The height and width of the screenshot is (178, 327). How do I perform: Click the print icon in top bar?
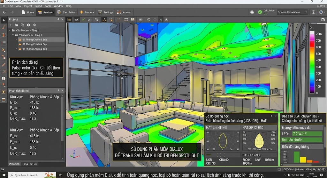[x=252, y=12]
